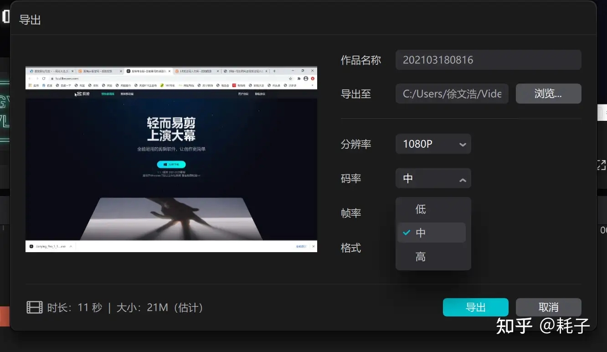Image resolution: width=607 pixels, height=352 pixels.
Task: Click the 大小: 21M（估计） text
Action: 159,307
